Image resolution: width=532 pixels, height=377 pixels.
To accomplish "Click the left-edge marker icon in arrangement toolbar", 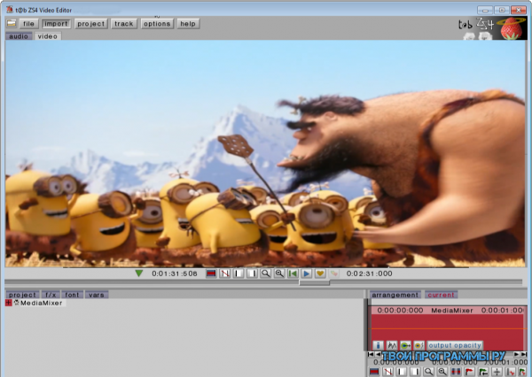I will coord(402,372).
